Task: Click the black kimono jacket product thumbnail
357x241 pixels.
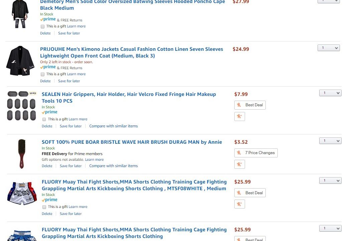Action: click(x=20, y=61)
